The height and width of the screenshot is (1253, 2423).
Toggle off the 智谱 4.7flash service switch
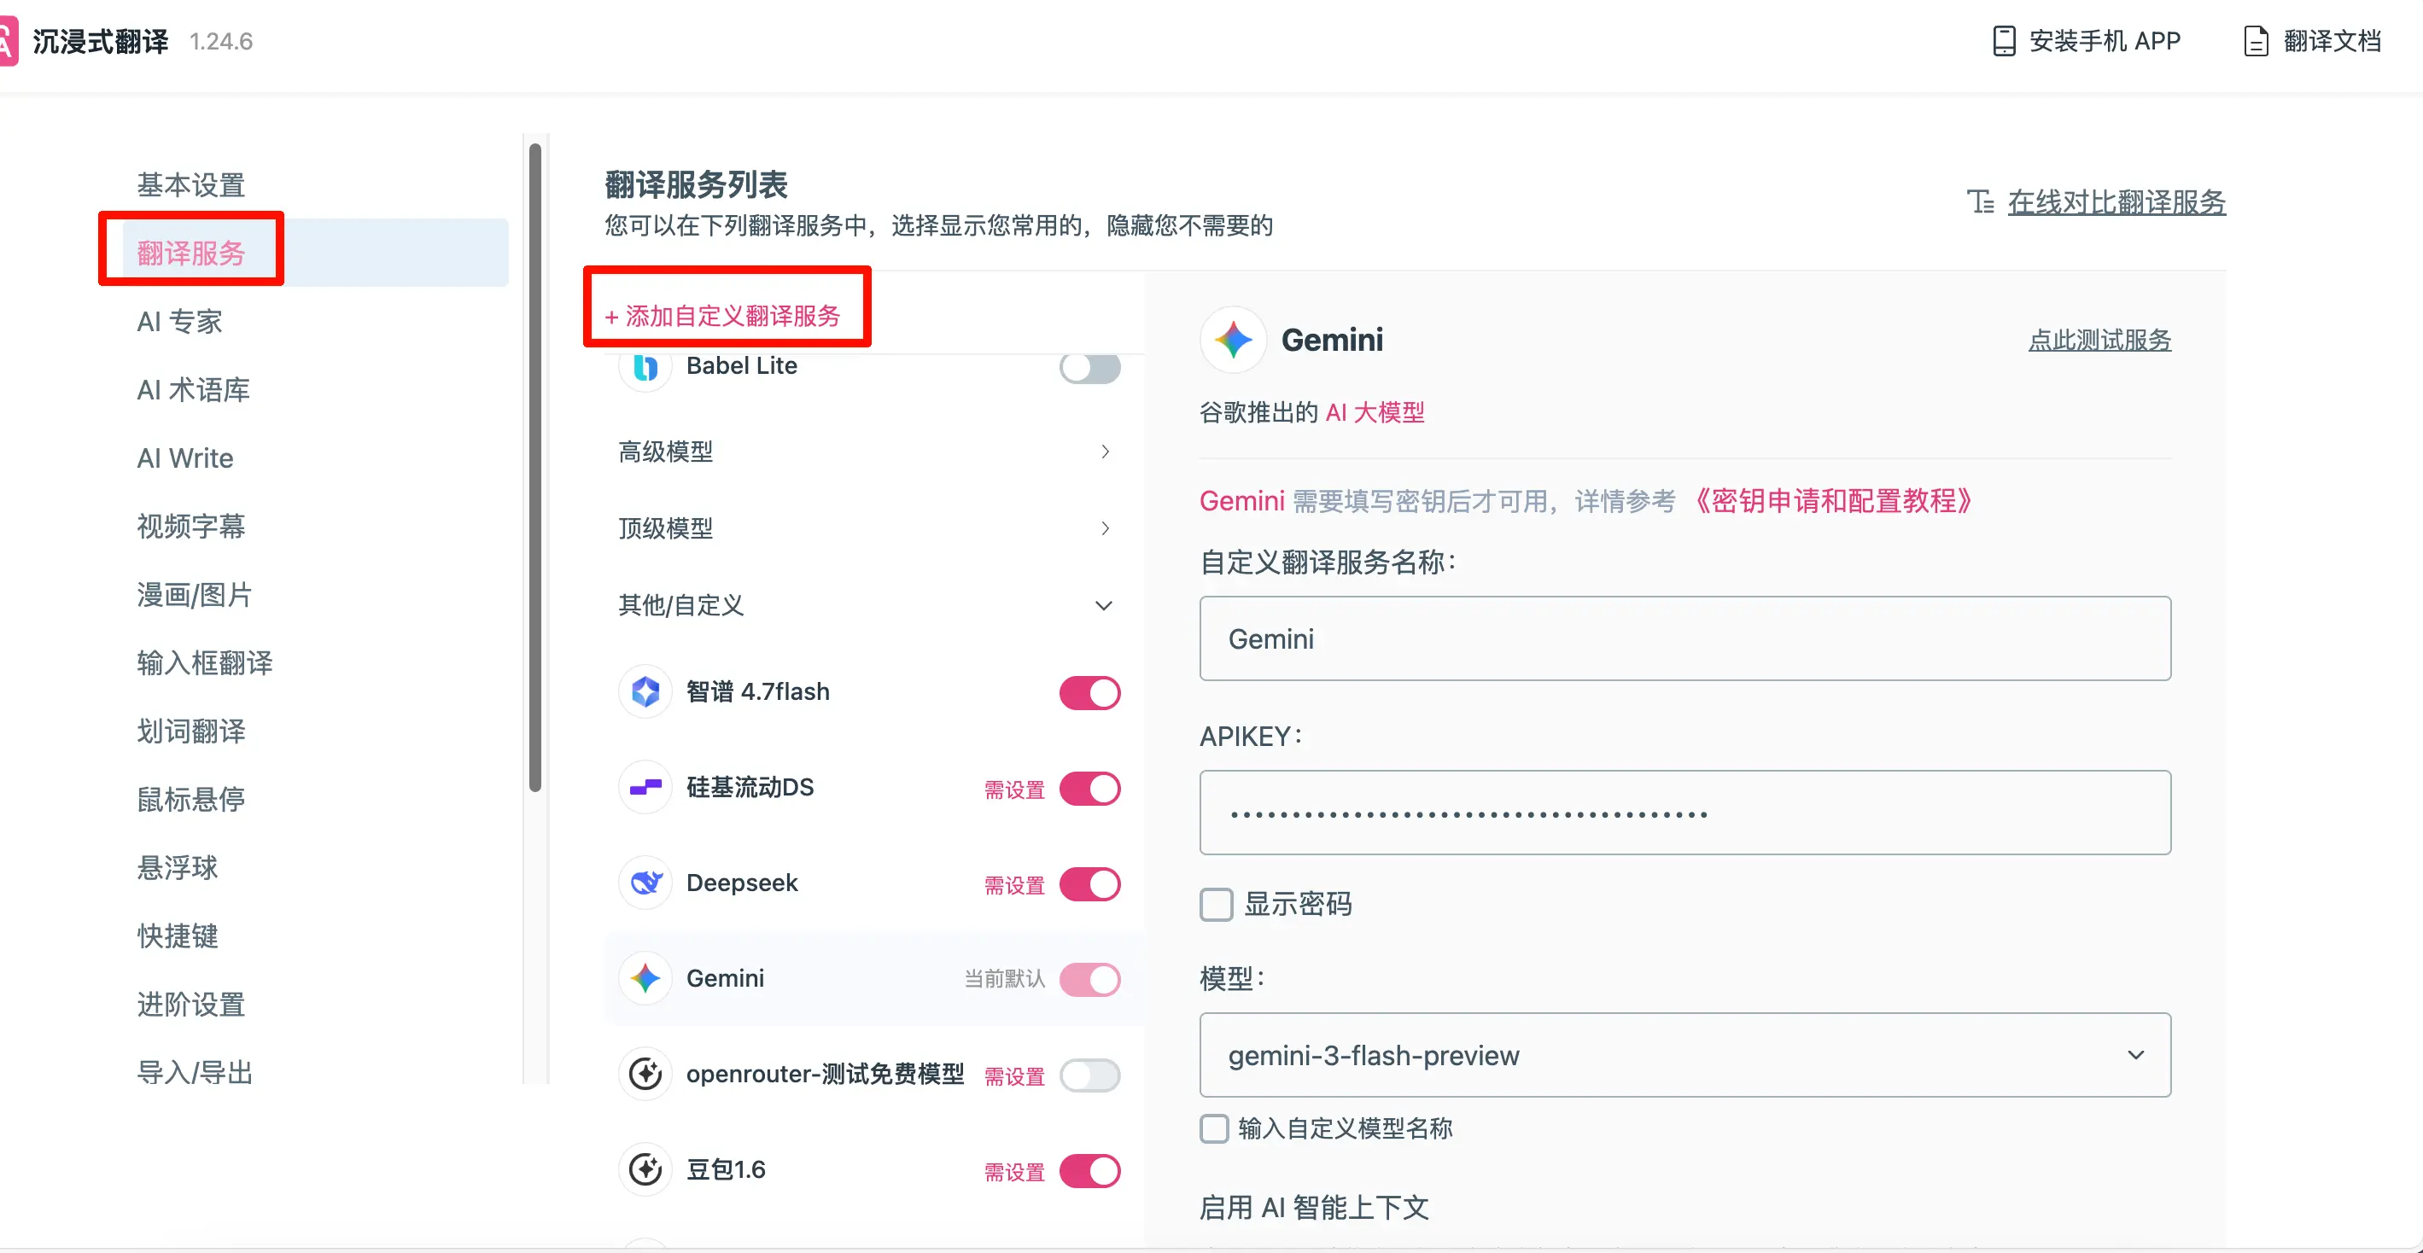pyautogui.click(x=1089, y=693)
